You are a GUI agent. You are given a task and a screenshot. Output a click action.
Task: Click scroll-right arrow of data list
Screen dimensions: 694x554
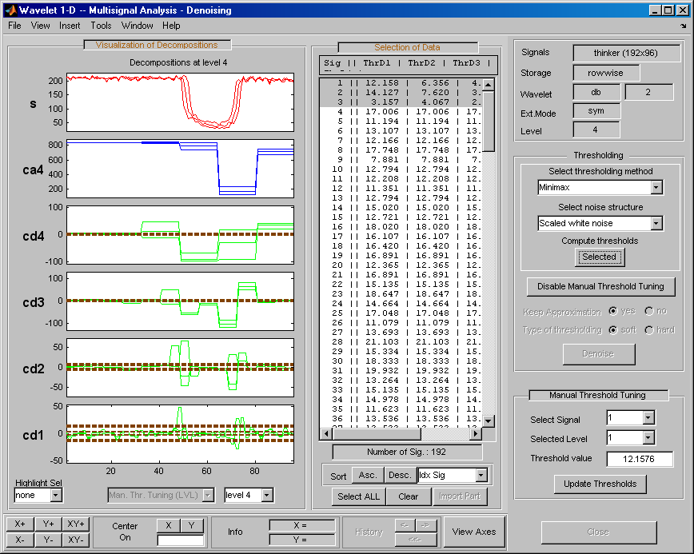(x=476, y=434)
